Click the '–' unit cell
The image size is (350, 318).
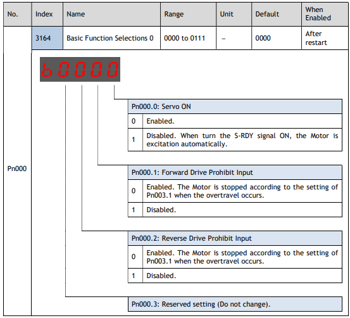click(234, 38)
